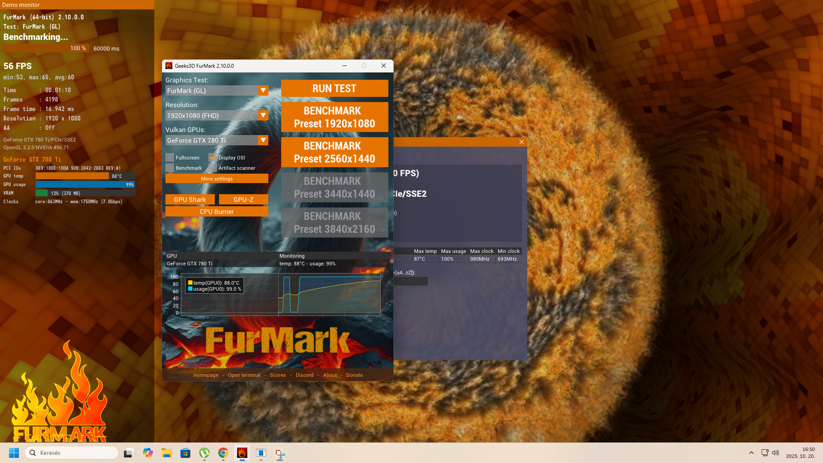Click the FurMark taskbar icon
Screen dimensions: 823x463
(242, 453)
